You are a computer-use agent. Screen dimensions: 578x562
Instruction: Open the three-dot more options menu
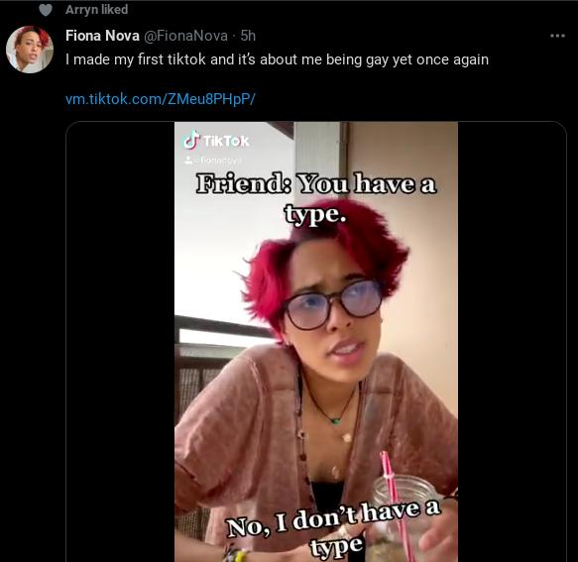click(557, 36)
